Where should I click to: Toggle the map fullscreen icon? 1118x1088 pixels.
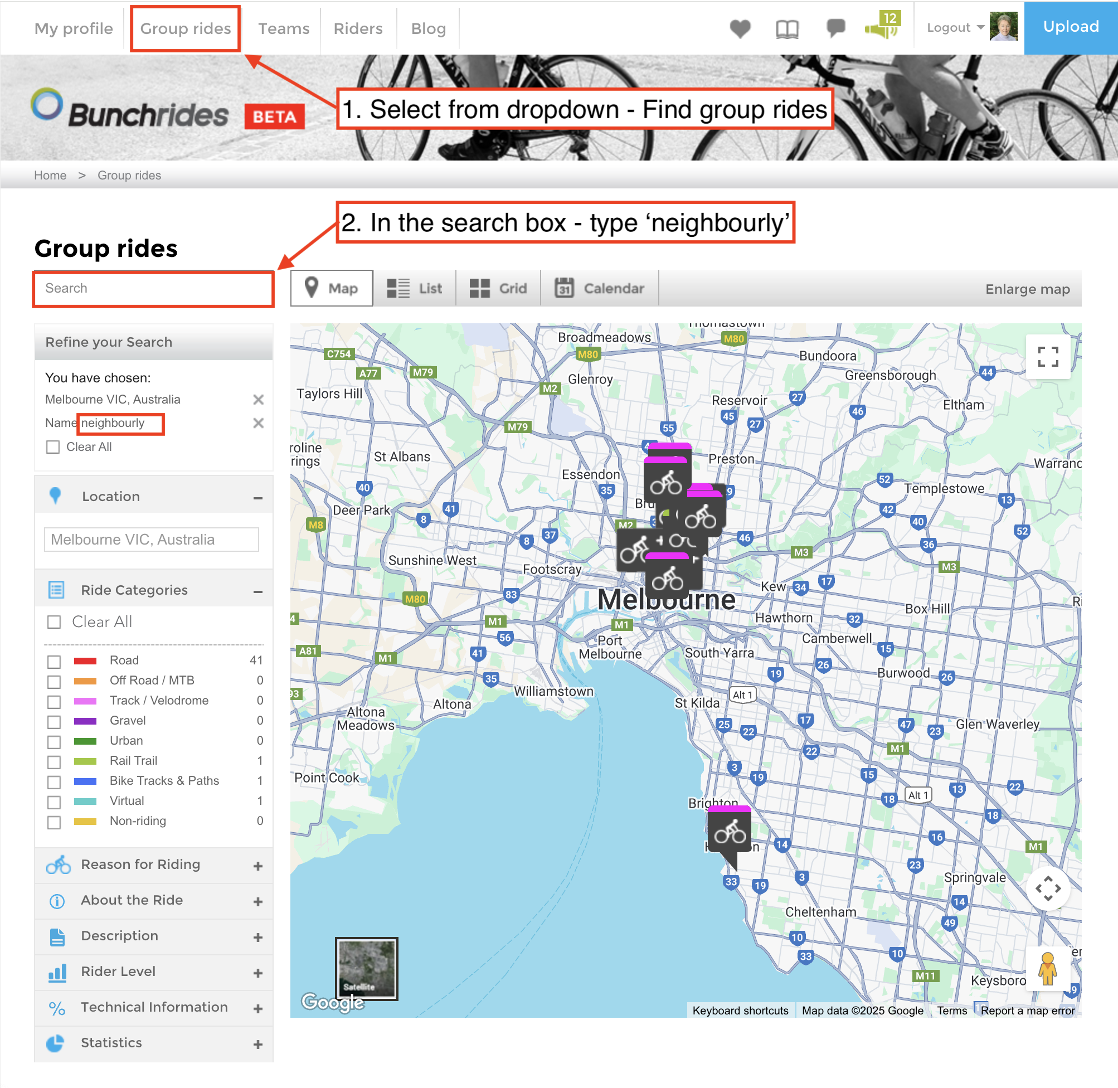pos(1048,357)
